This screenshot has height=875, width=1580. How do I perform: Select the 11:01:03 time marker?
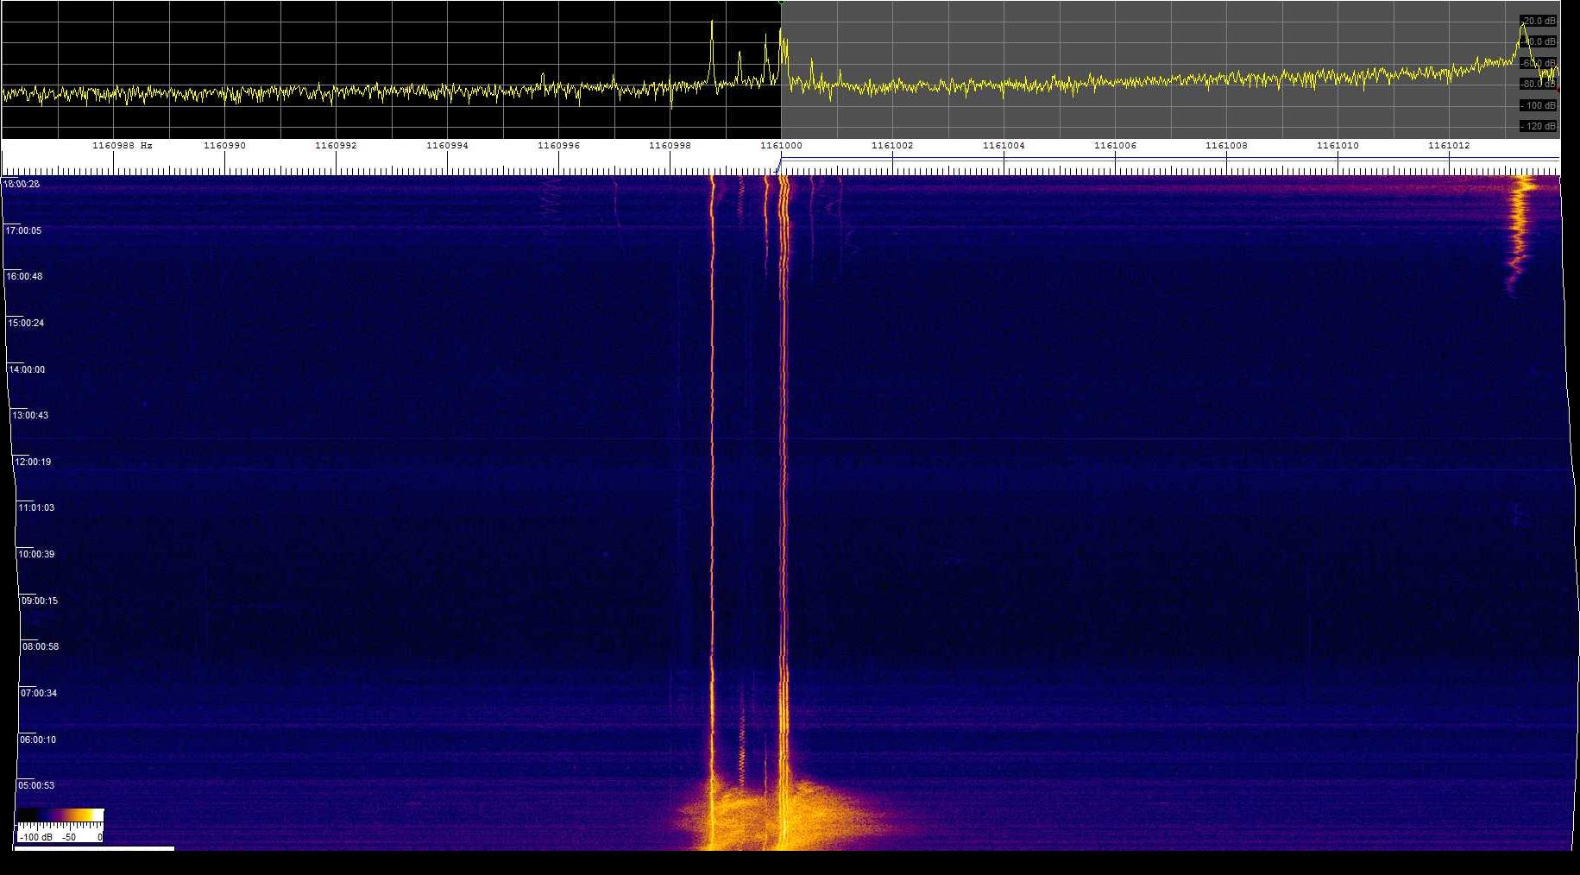point(36,507)
